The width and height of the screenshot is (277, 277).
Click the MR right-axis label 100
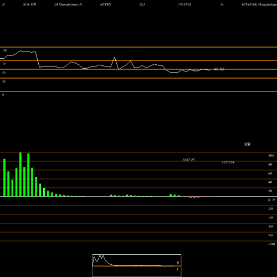click(271, 156)
